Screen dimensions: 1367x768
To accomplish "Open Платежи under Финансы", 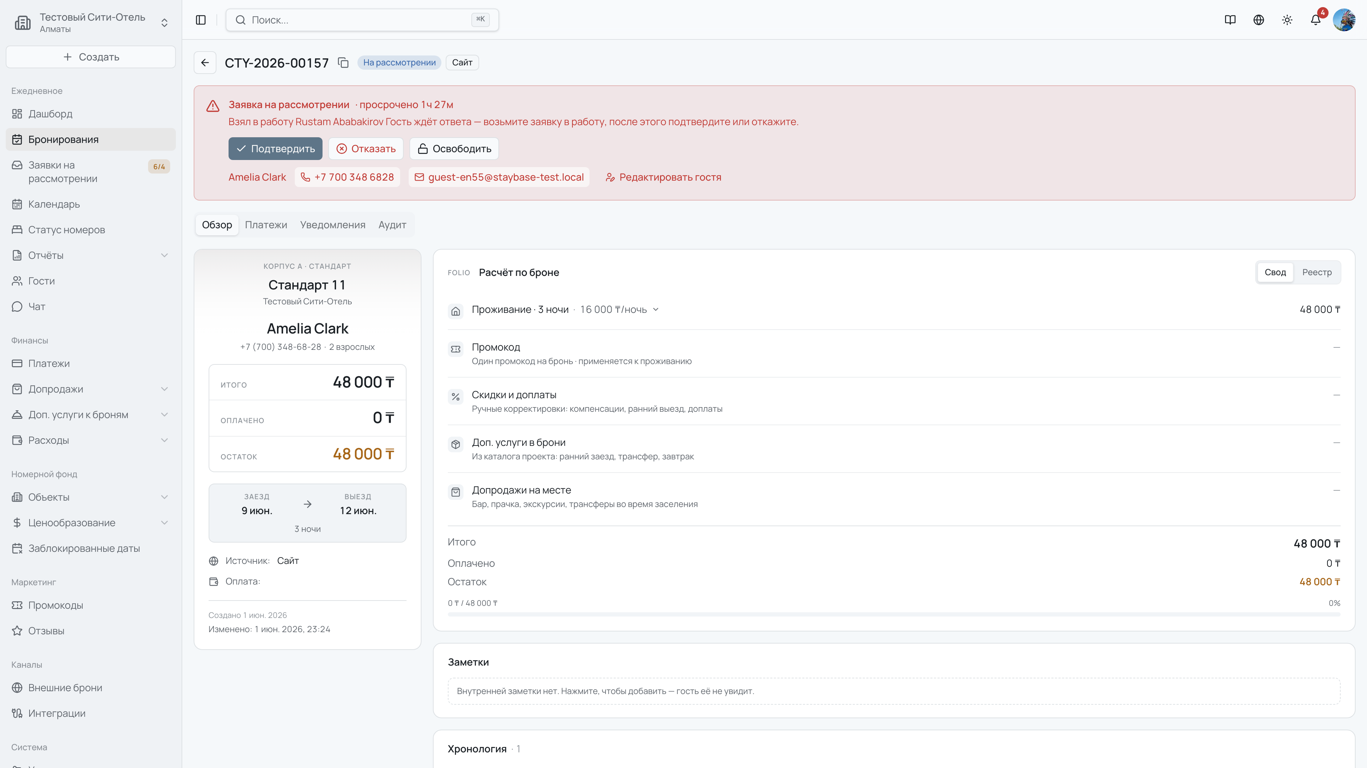I will point(91,364).
